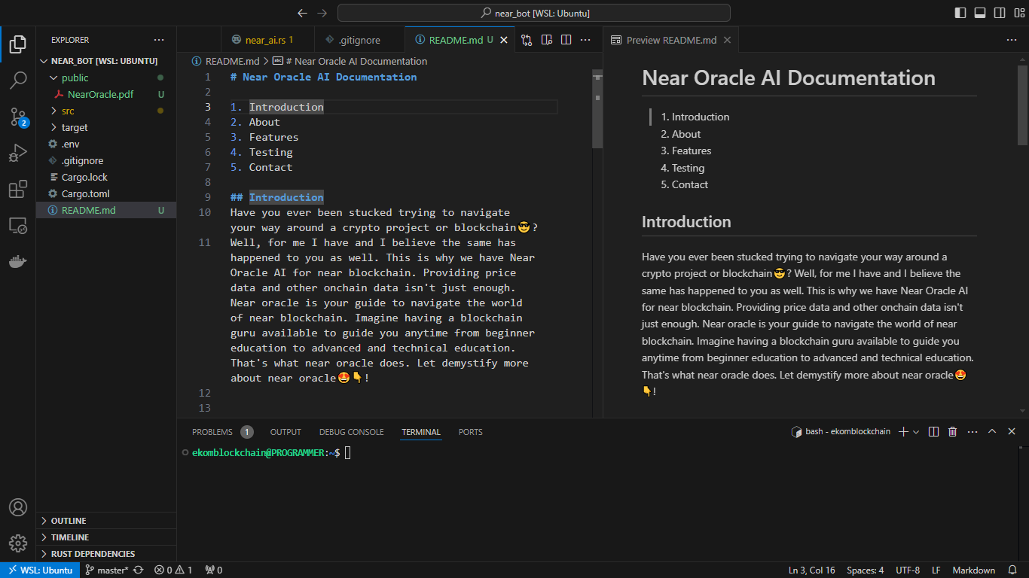The image size is (1029, 578).
Task: Open ports forwarded indicator in status bar
Action: [x=214, y=570]
